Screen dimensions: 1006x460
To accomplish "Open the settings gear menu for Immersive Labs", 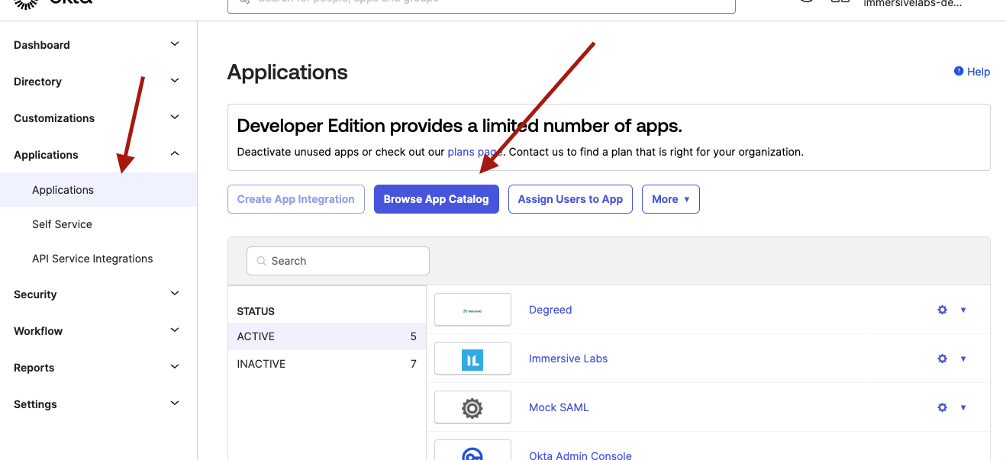I will coord(943,359).
